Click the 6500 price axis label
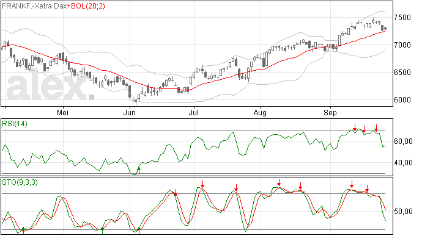 point(402,73)
